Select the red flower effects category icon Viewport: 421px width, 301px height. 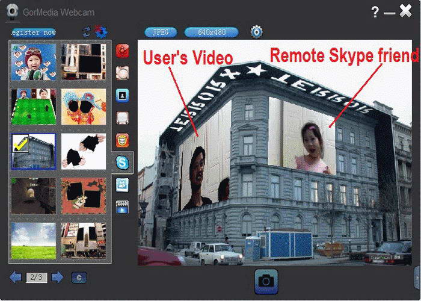pyautogui.click(x=122, y=51)
